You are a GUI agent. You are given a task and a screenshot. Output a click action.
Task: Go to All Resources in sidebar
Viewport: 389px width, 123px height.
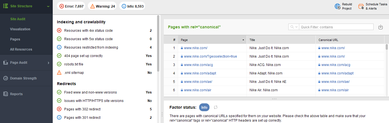coord(21,49)
